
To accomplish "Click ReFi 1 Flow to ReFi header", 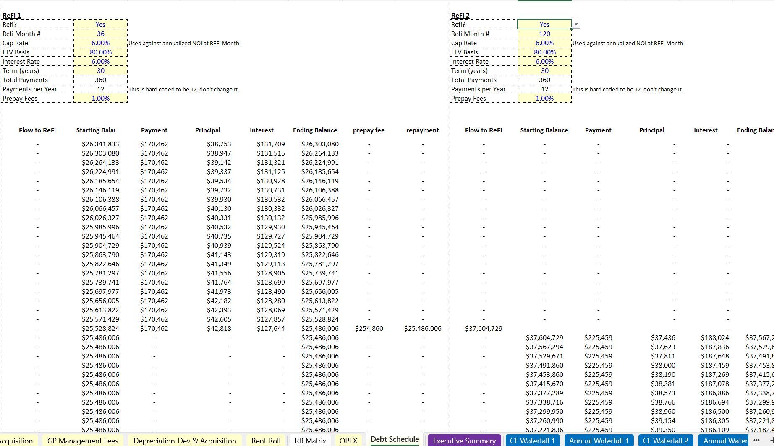I will [37, 130].
